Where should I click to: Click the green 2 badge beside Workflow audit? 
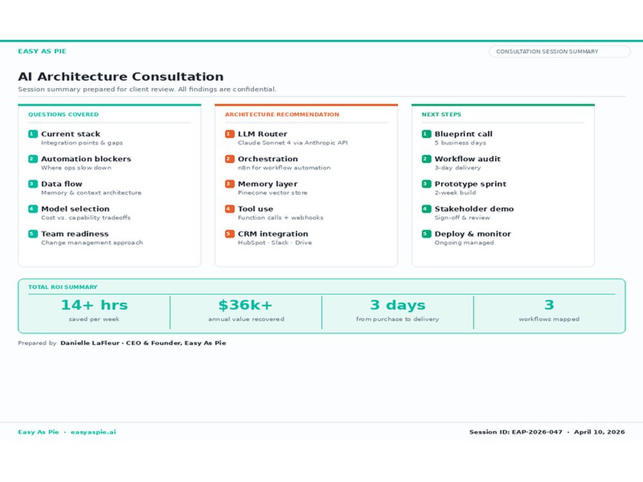pos(426,159)
